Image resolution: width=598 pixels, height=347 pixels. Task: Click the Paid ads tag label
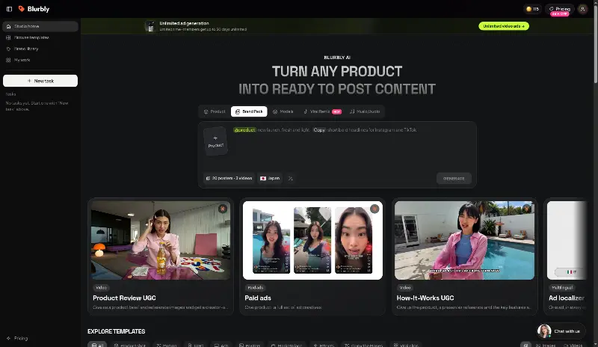pos(256,287)
